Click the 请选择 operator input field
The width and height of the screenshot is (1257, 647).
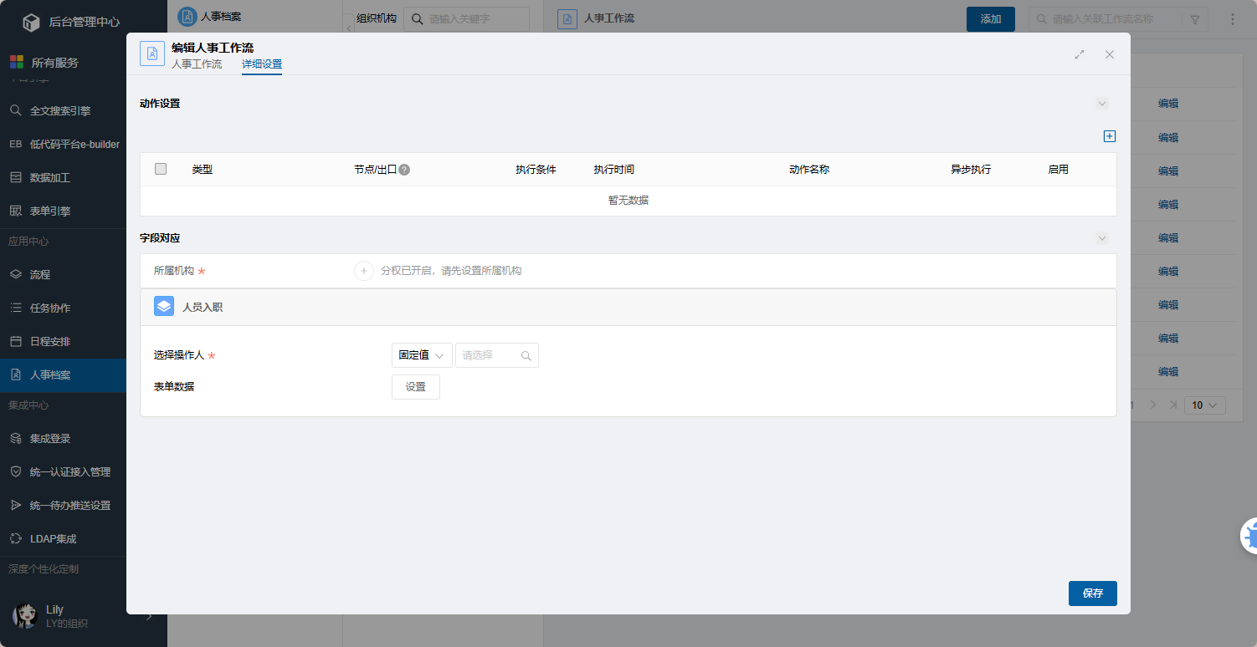pos(488,355)
